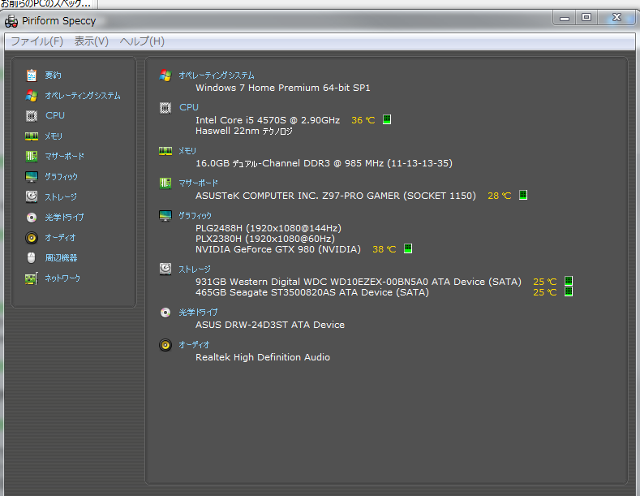Image resolution: width=640 pixels, height=496 pixels.
Task: Open ネットワーク section from sidebar
Action: coord(62,278)
